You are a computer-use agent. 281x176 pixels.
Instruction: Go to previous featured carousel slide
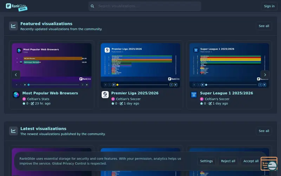pos(16,75)
